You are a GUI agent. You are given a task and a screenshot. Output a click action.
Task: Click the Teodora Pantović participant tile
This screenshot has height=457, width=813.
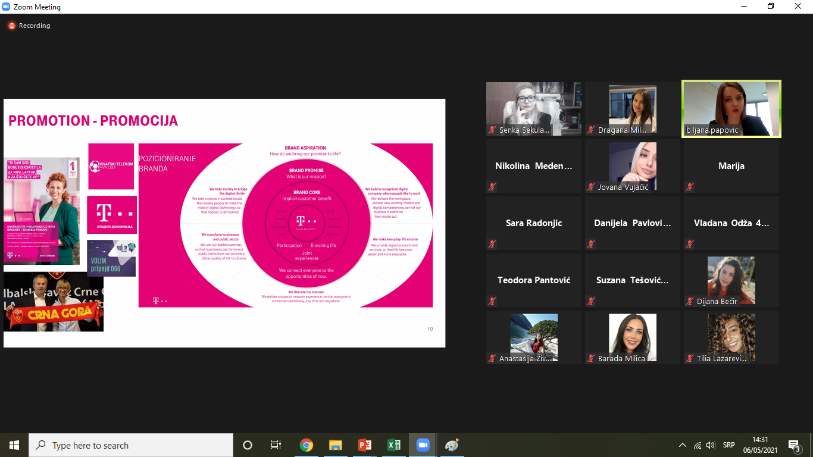pyautogui.click(x=534, y=280)
